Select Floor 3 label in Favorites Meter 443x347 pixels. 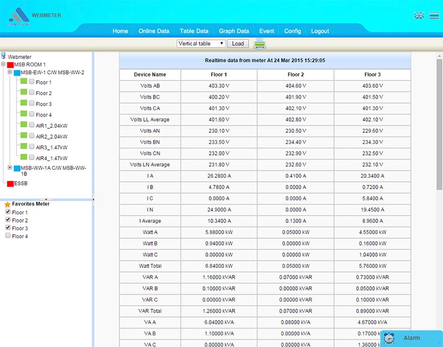pyautogui.click(x=20, y=228)
